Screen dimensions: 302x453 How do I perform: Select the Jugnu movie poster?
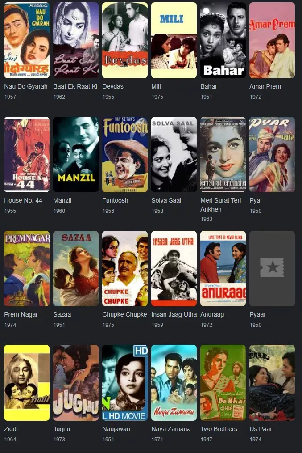(x=76, y=382)
